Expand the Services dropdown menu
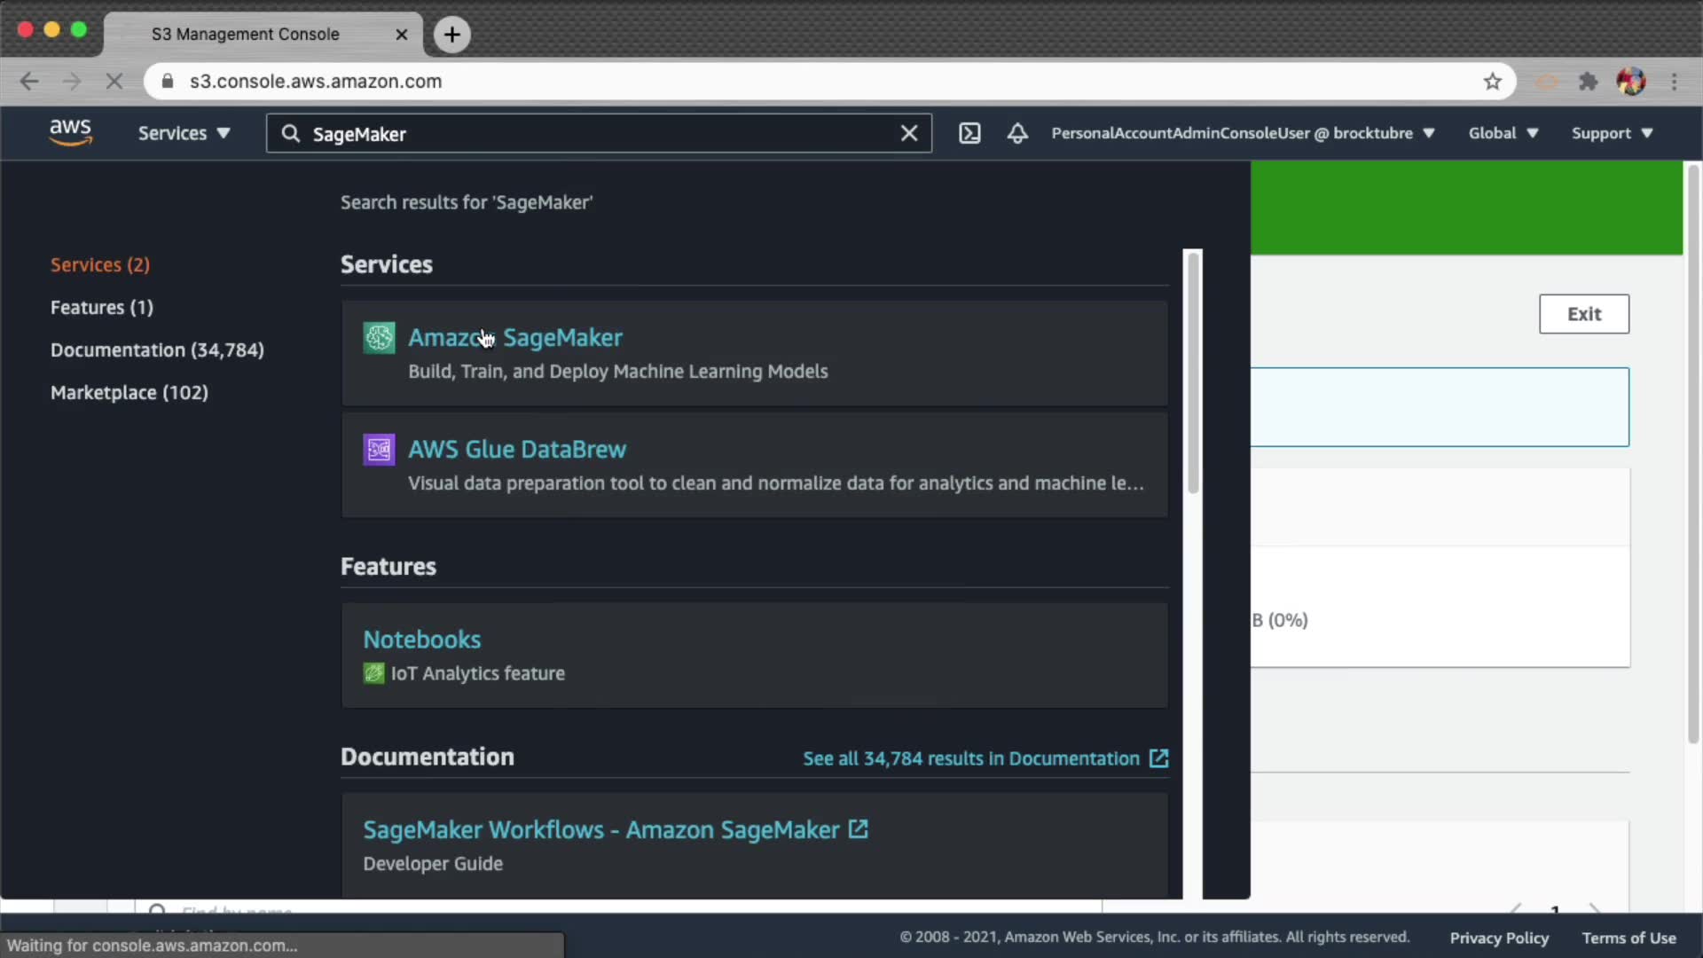 coord(184,133)
